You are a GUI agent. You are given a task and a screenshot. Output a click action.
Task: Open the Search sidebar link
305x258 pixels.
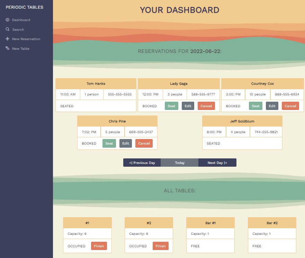click(x=18, y=29)
